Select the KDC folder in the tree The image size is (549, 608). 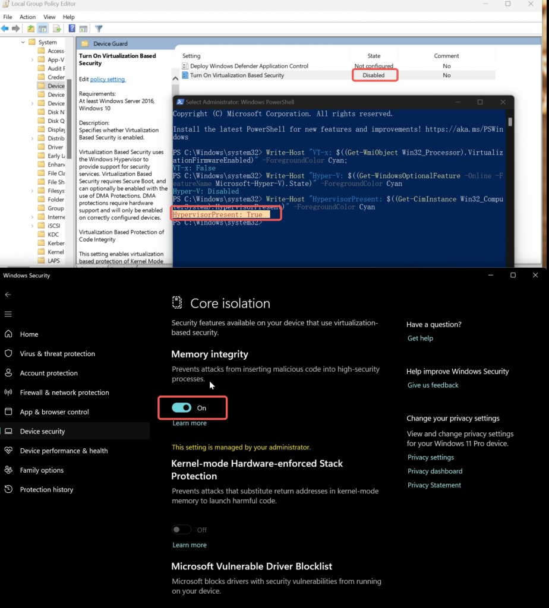click(x=53, y=235)
